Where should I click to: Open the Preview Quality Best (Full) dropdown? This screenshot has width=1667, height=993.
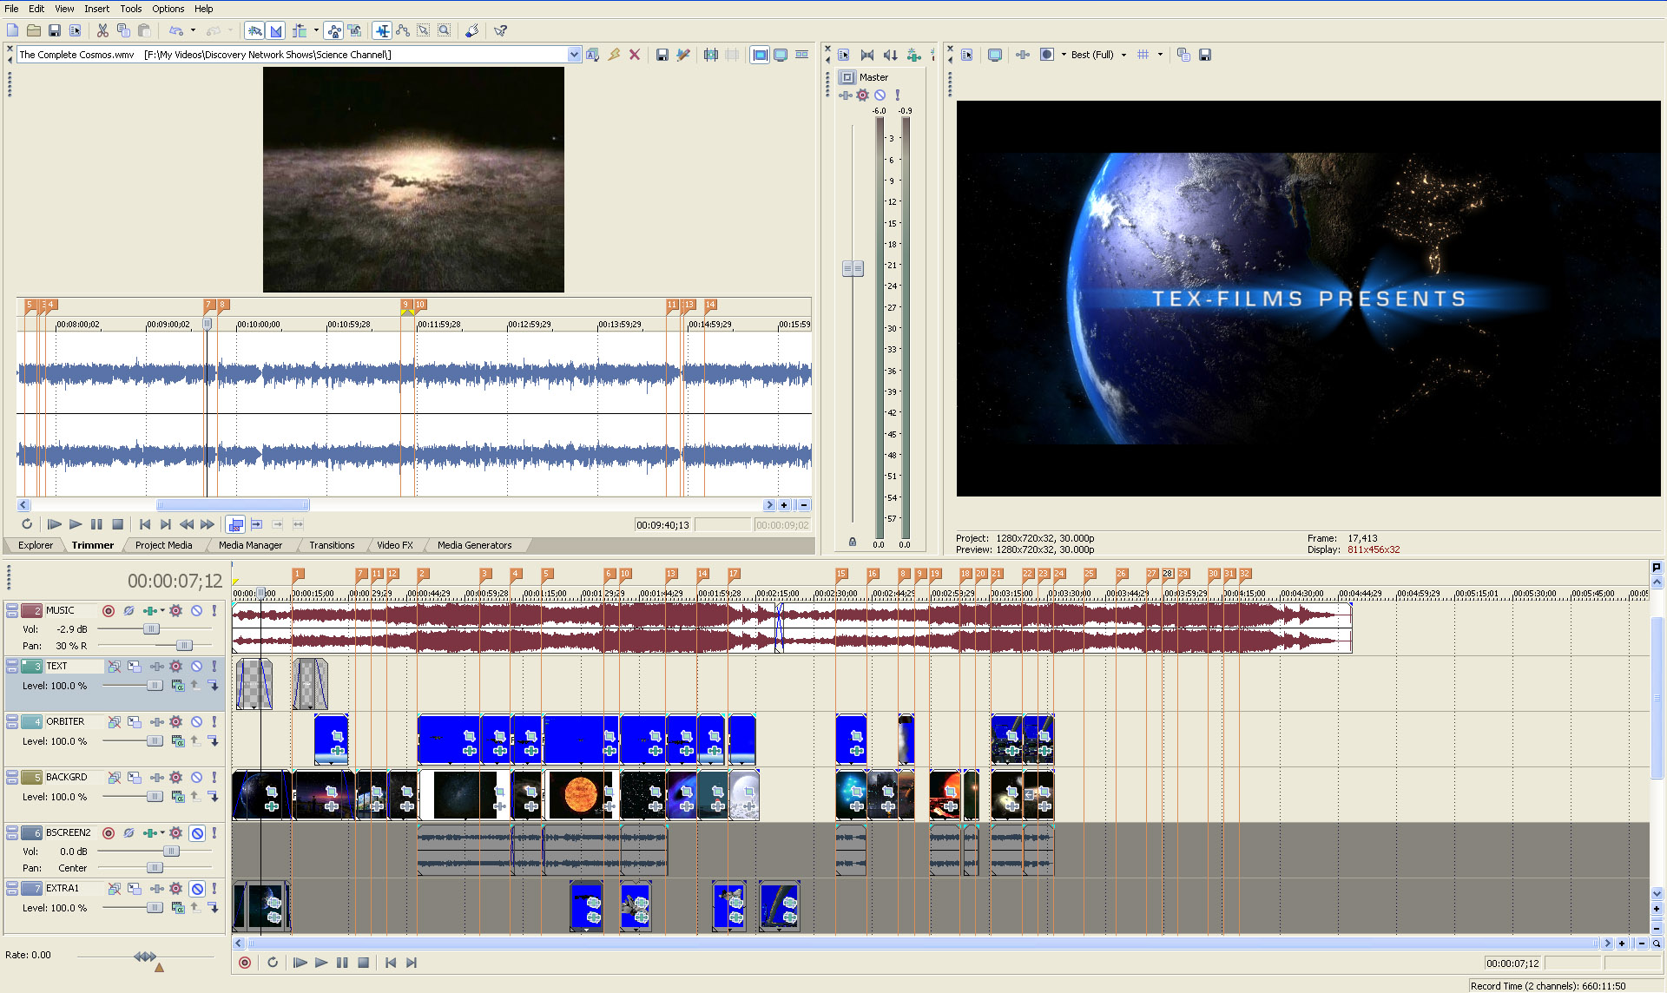click(1123, 55)
